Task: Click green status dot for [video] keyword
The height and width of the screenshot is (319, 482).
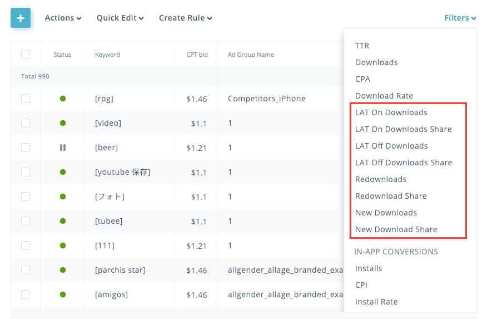Action: click(63, 123)
